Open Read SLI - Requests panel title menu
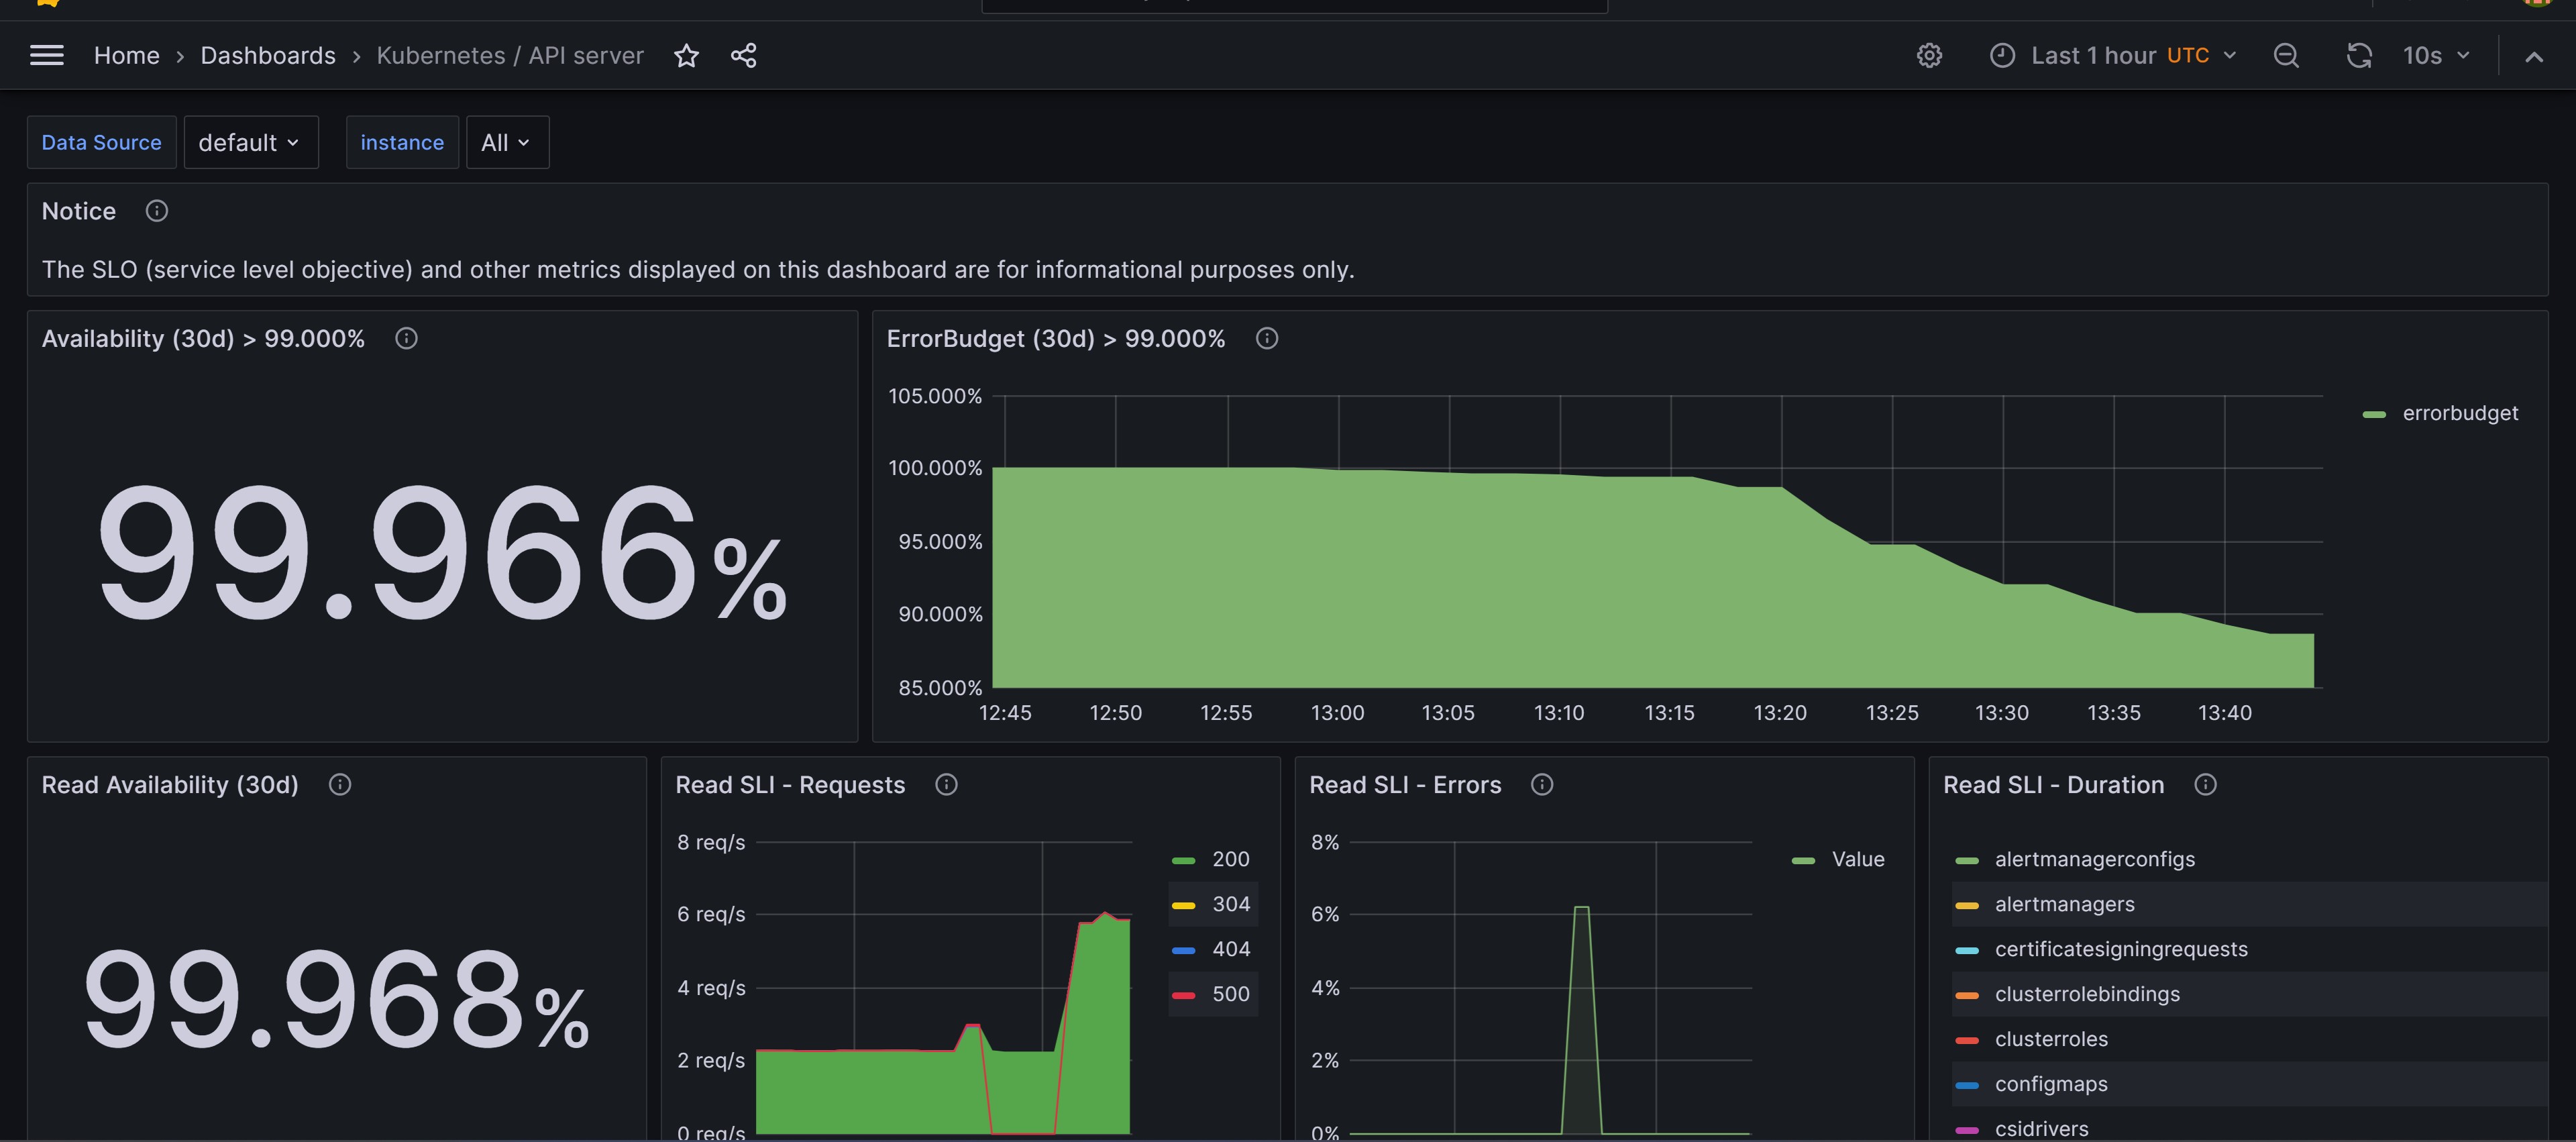Image resolution: width=2576 pixels, height=1142 pixels. pyautogui.click(x=790, y=784)
